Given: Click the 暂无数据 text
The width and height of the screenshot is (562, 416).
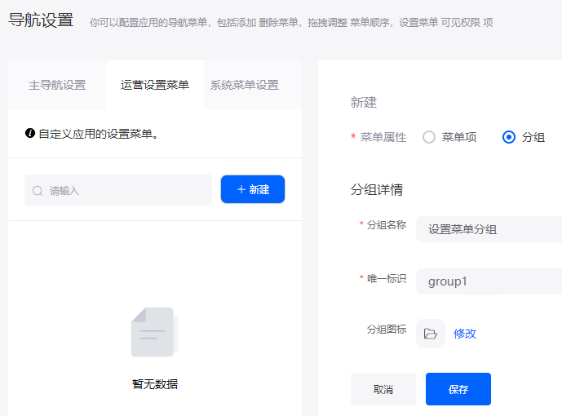Looking at the screenshot, I should click(155, 384).
